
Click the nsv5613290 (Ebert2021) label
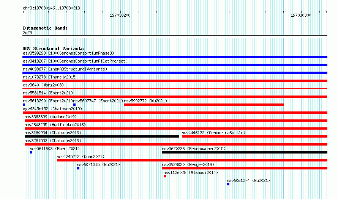pos(48,101)
